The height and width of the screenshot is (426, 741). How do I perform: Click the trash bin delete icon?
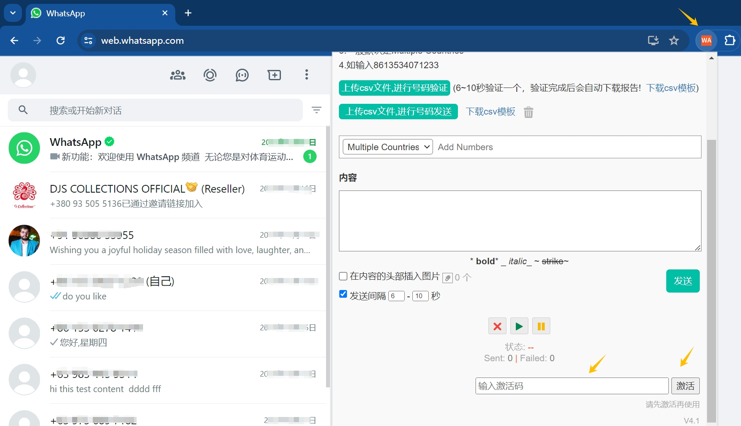(x=528, y=112)
